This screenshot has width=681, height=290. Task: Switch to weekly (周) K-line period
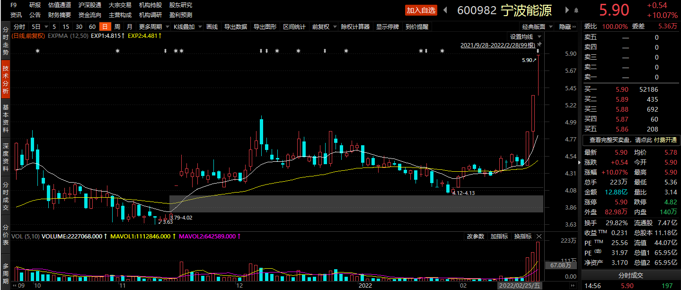pos(117,27)
